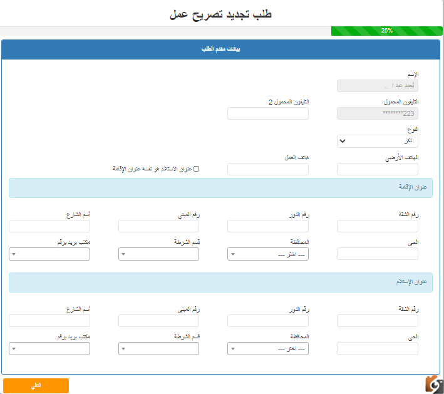Open مكتب بريد برقم dropdown under عنوان الإستلام
Viewport: 444px width, 394px height.
pos(49,349)
